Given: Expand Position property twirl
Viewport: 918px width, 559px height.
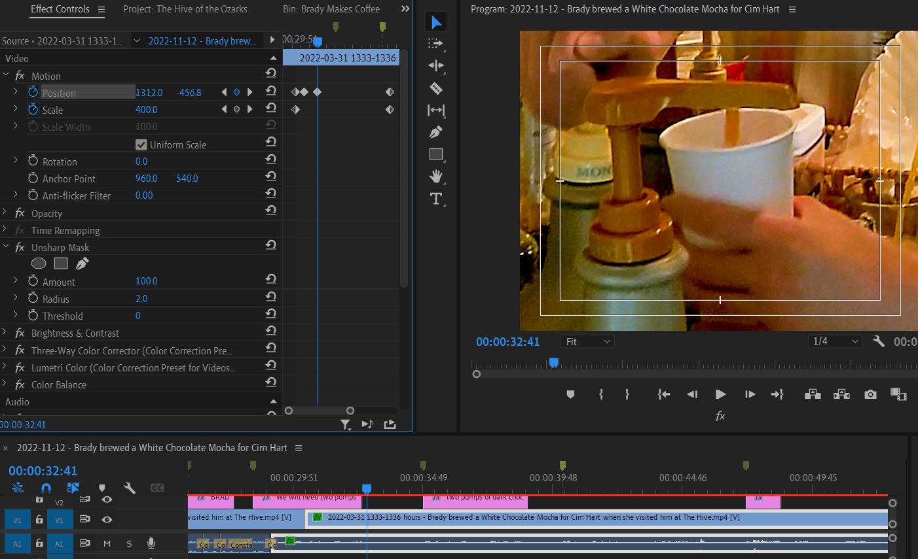Looking at the screenshot, I should [x=16, y=92].
